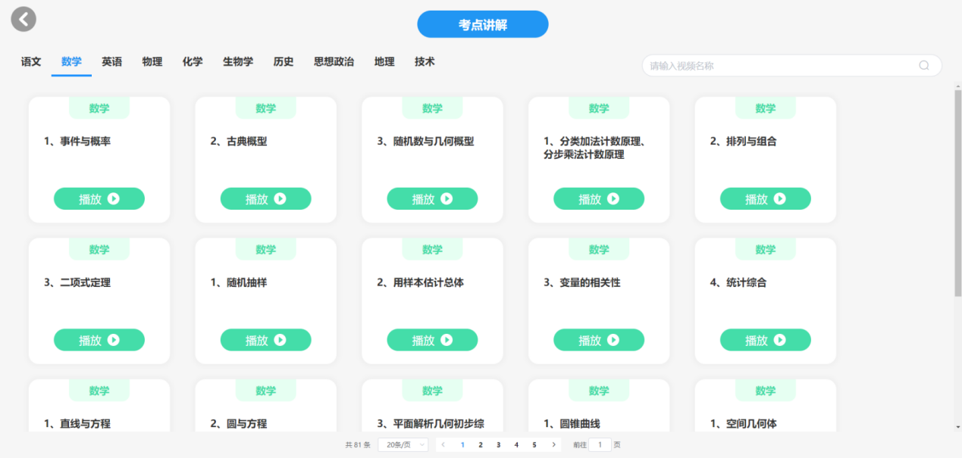
Task: Click the 前往 page number input box
Action: pos(600,445)
